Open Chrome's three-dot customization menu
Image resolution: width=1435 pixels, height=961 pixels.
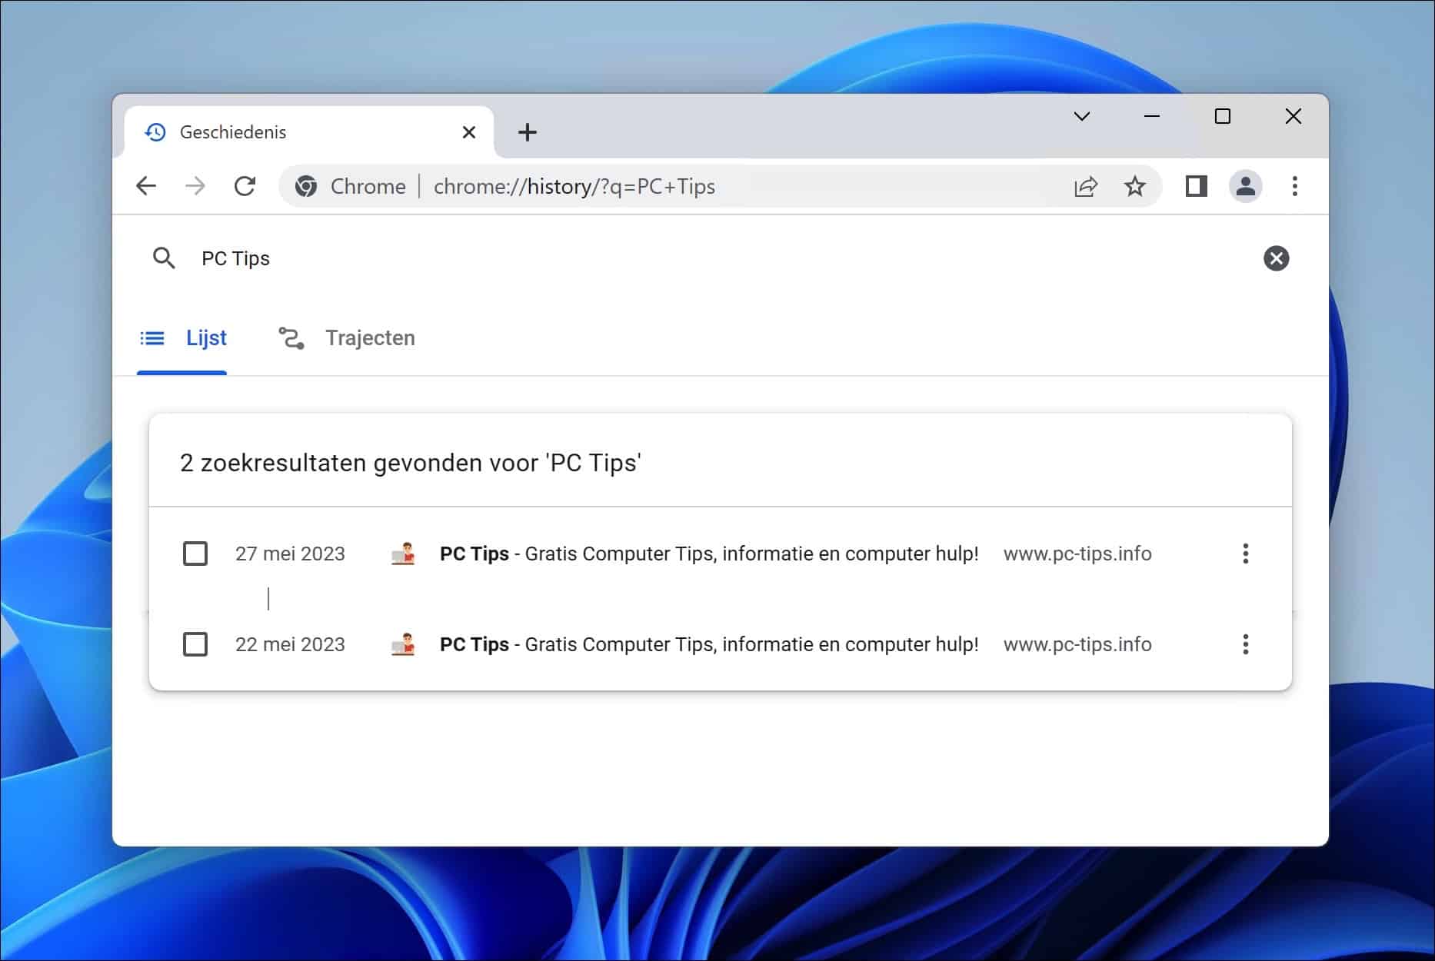pyautogui.click(x=1295, y=186)
